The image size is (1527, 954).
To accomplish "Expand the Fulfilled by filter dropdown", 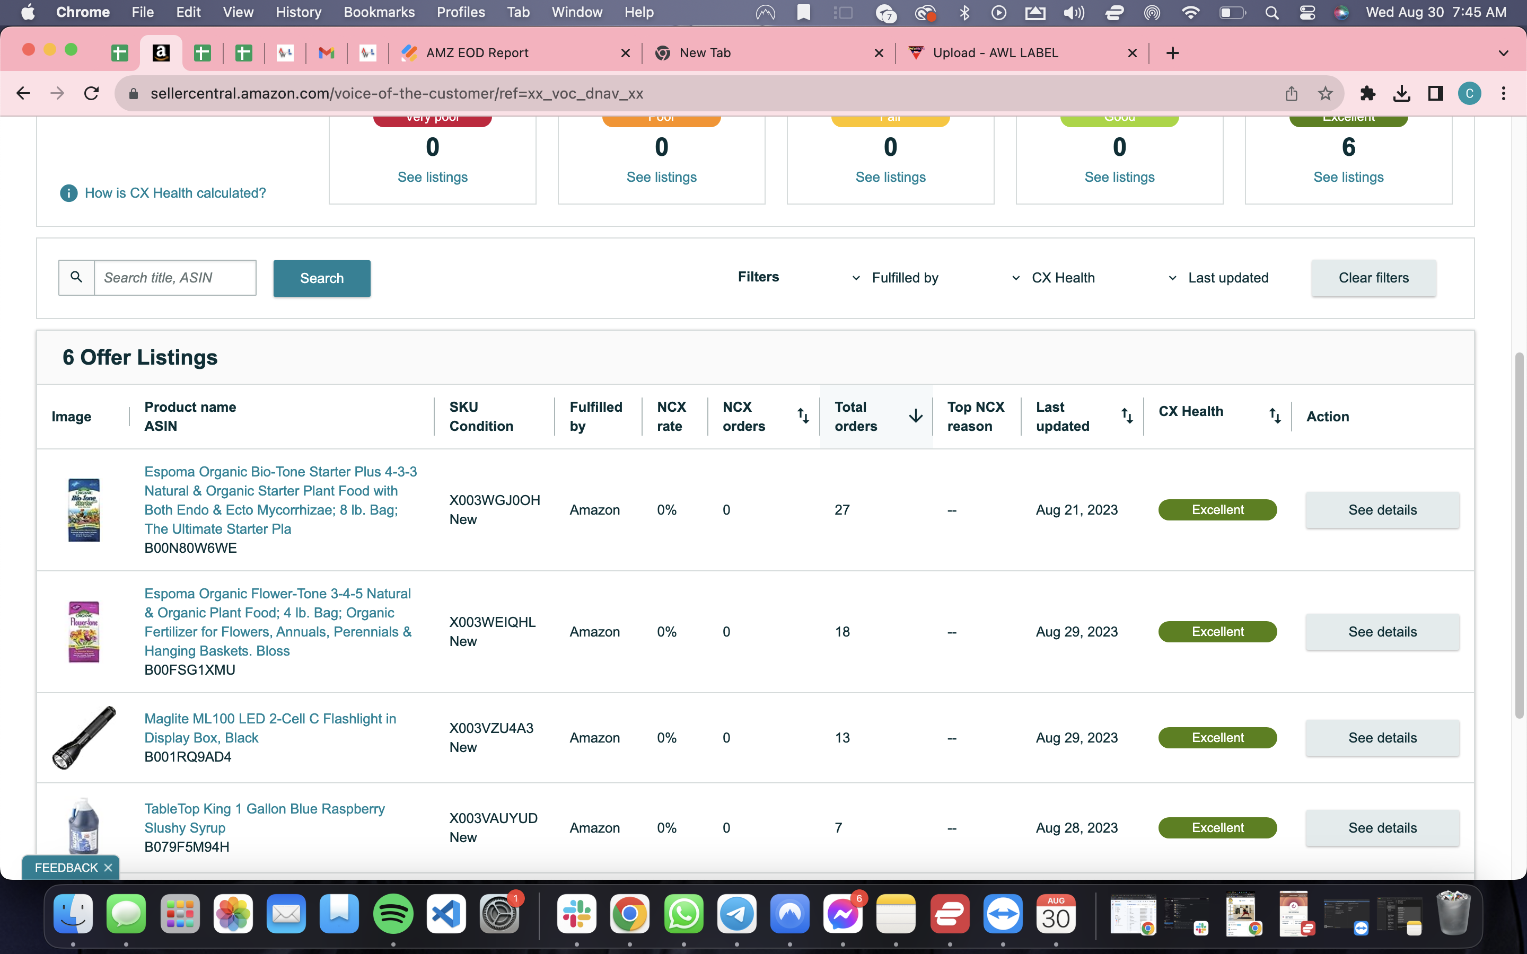I will (896, 278).
